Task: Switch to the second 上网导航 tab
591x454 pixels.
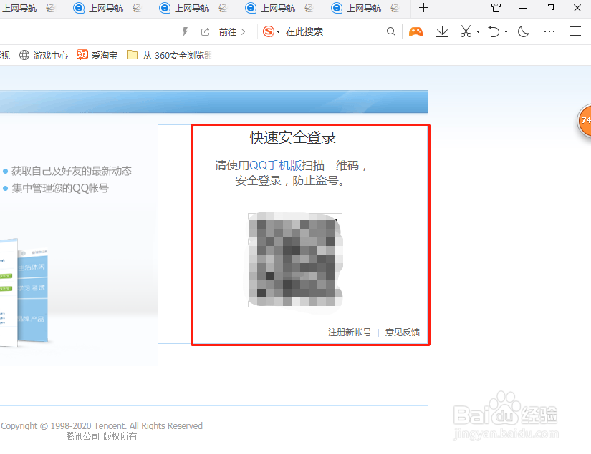Action: pyautogui.click(x=110, y=9)
